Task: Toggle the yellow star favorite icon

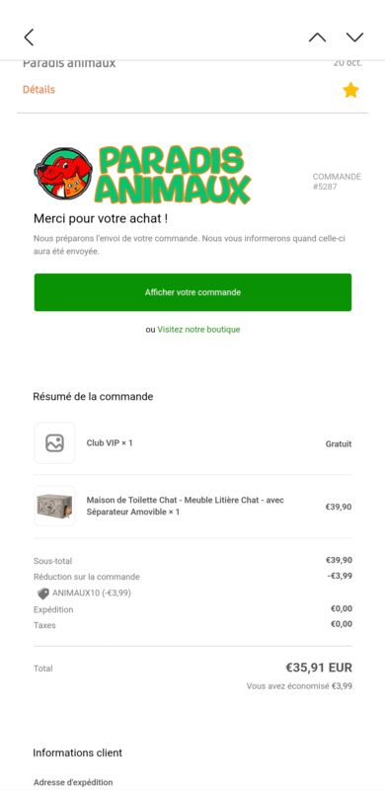Action: [350, 90]
